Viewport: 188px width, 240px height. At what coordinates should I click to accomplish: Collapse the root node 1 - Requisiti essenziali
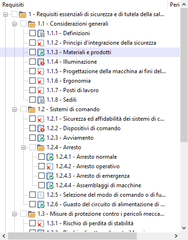[5, 15]
